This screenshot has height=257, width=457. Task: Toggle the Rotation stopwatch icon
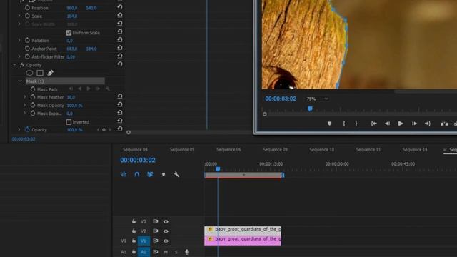27,40
